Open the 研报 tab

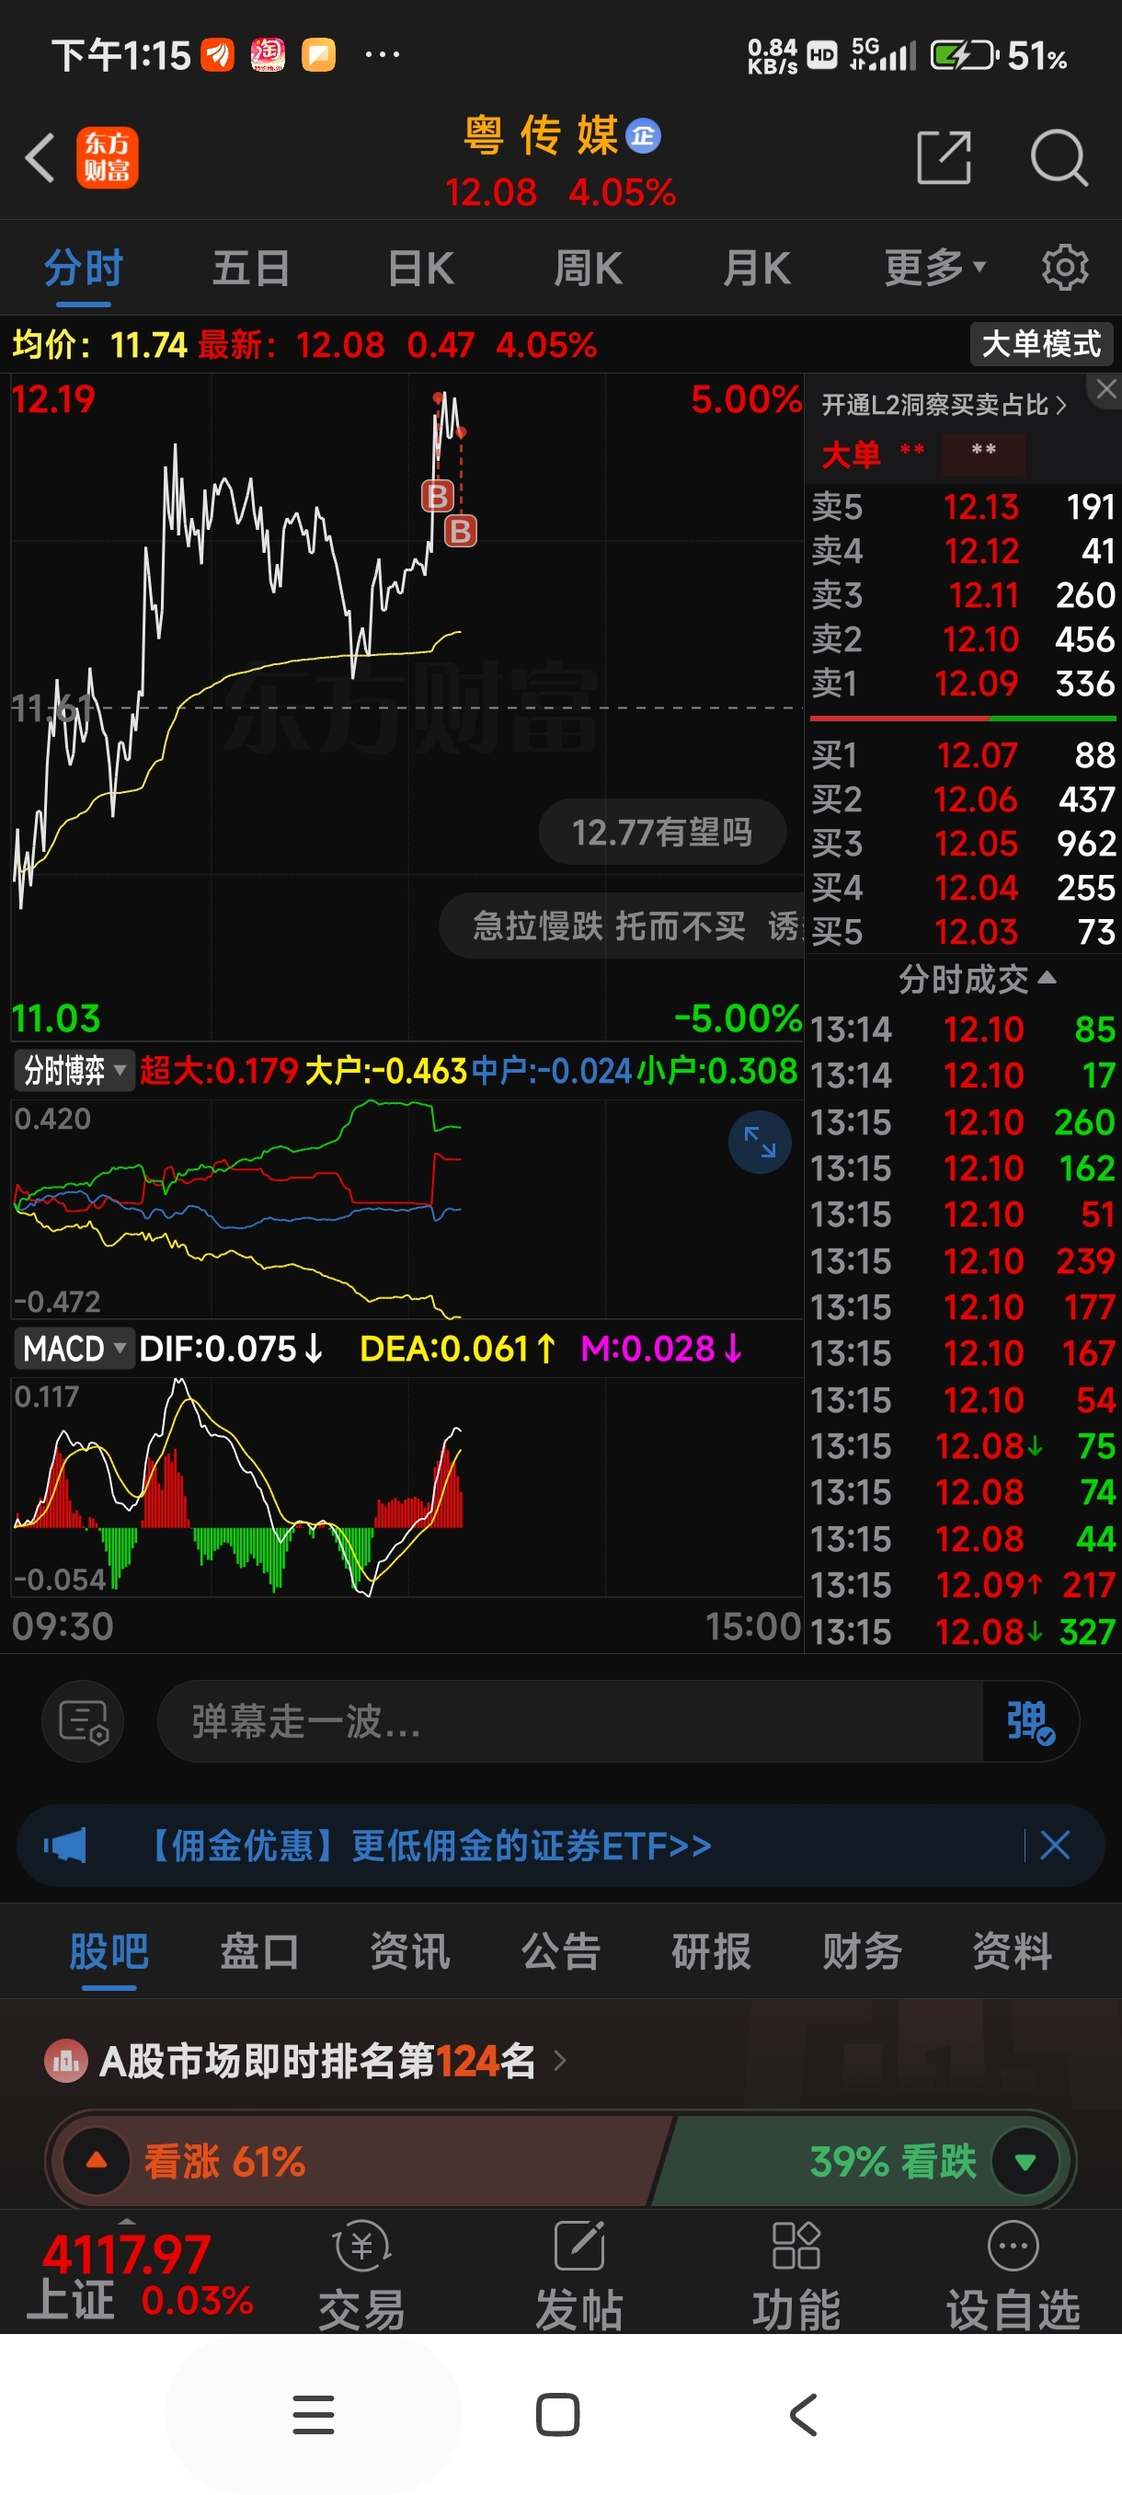coord(712,1950)
